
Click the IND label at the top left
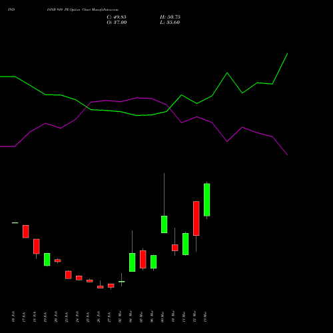[x=11, y=10]
